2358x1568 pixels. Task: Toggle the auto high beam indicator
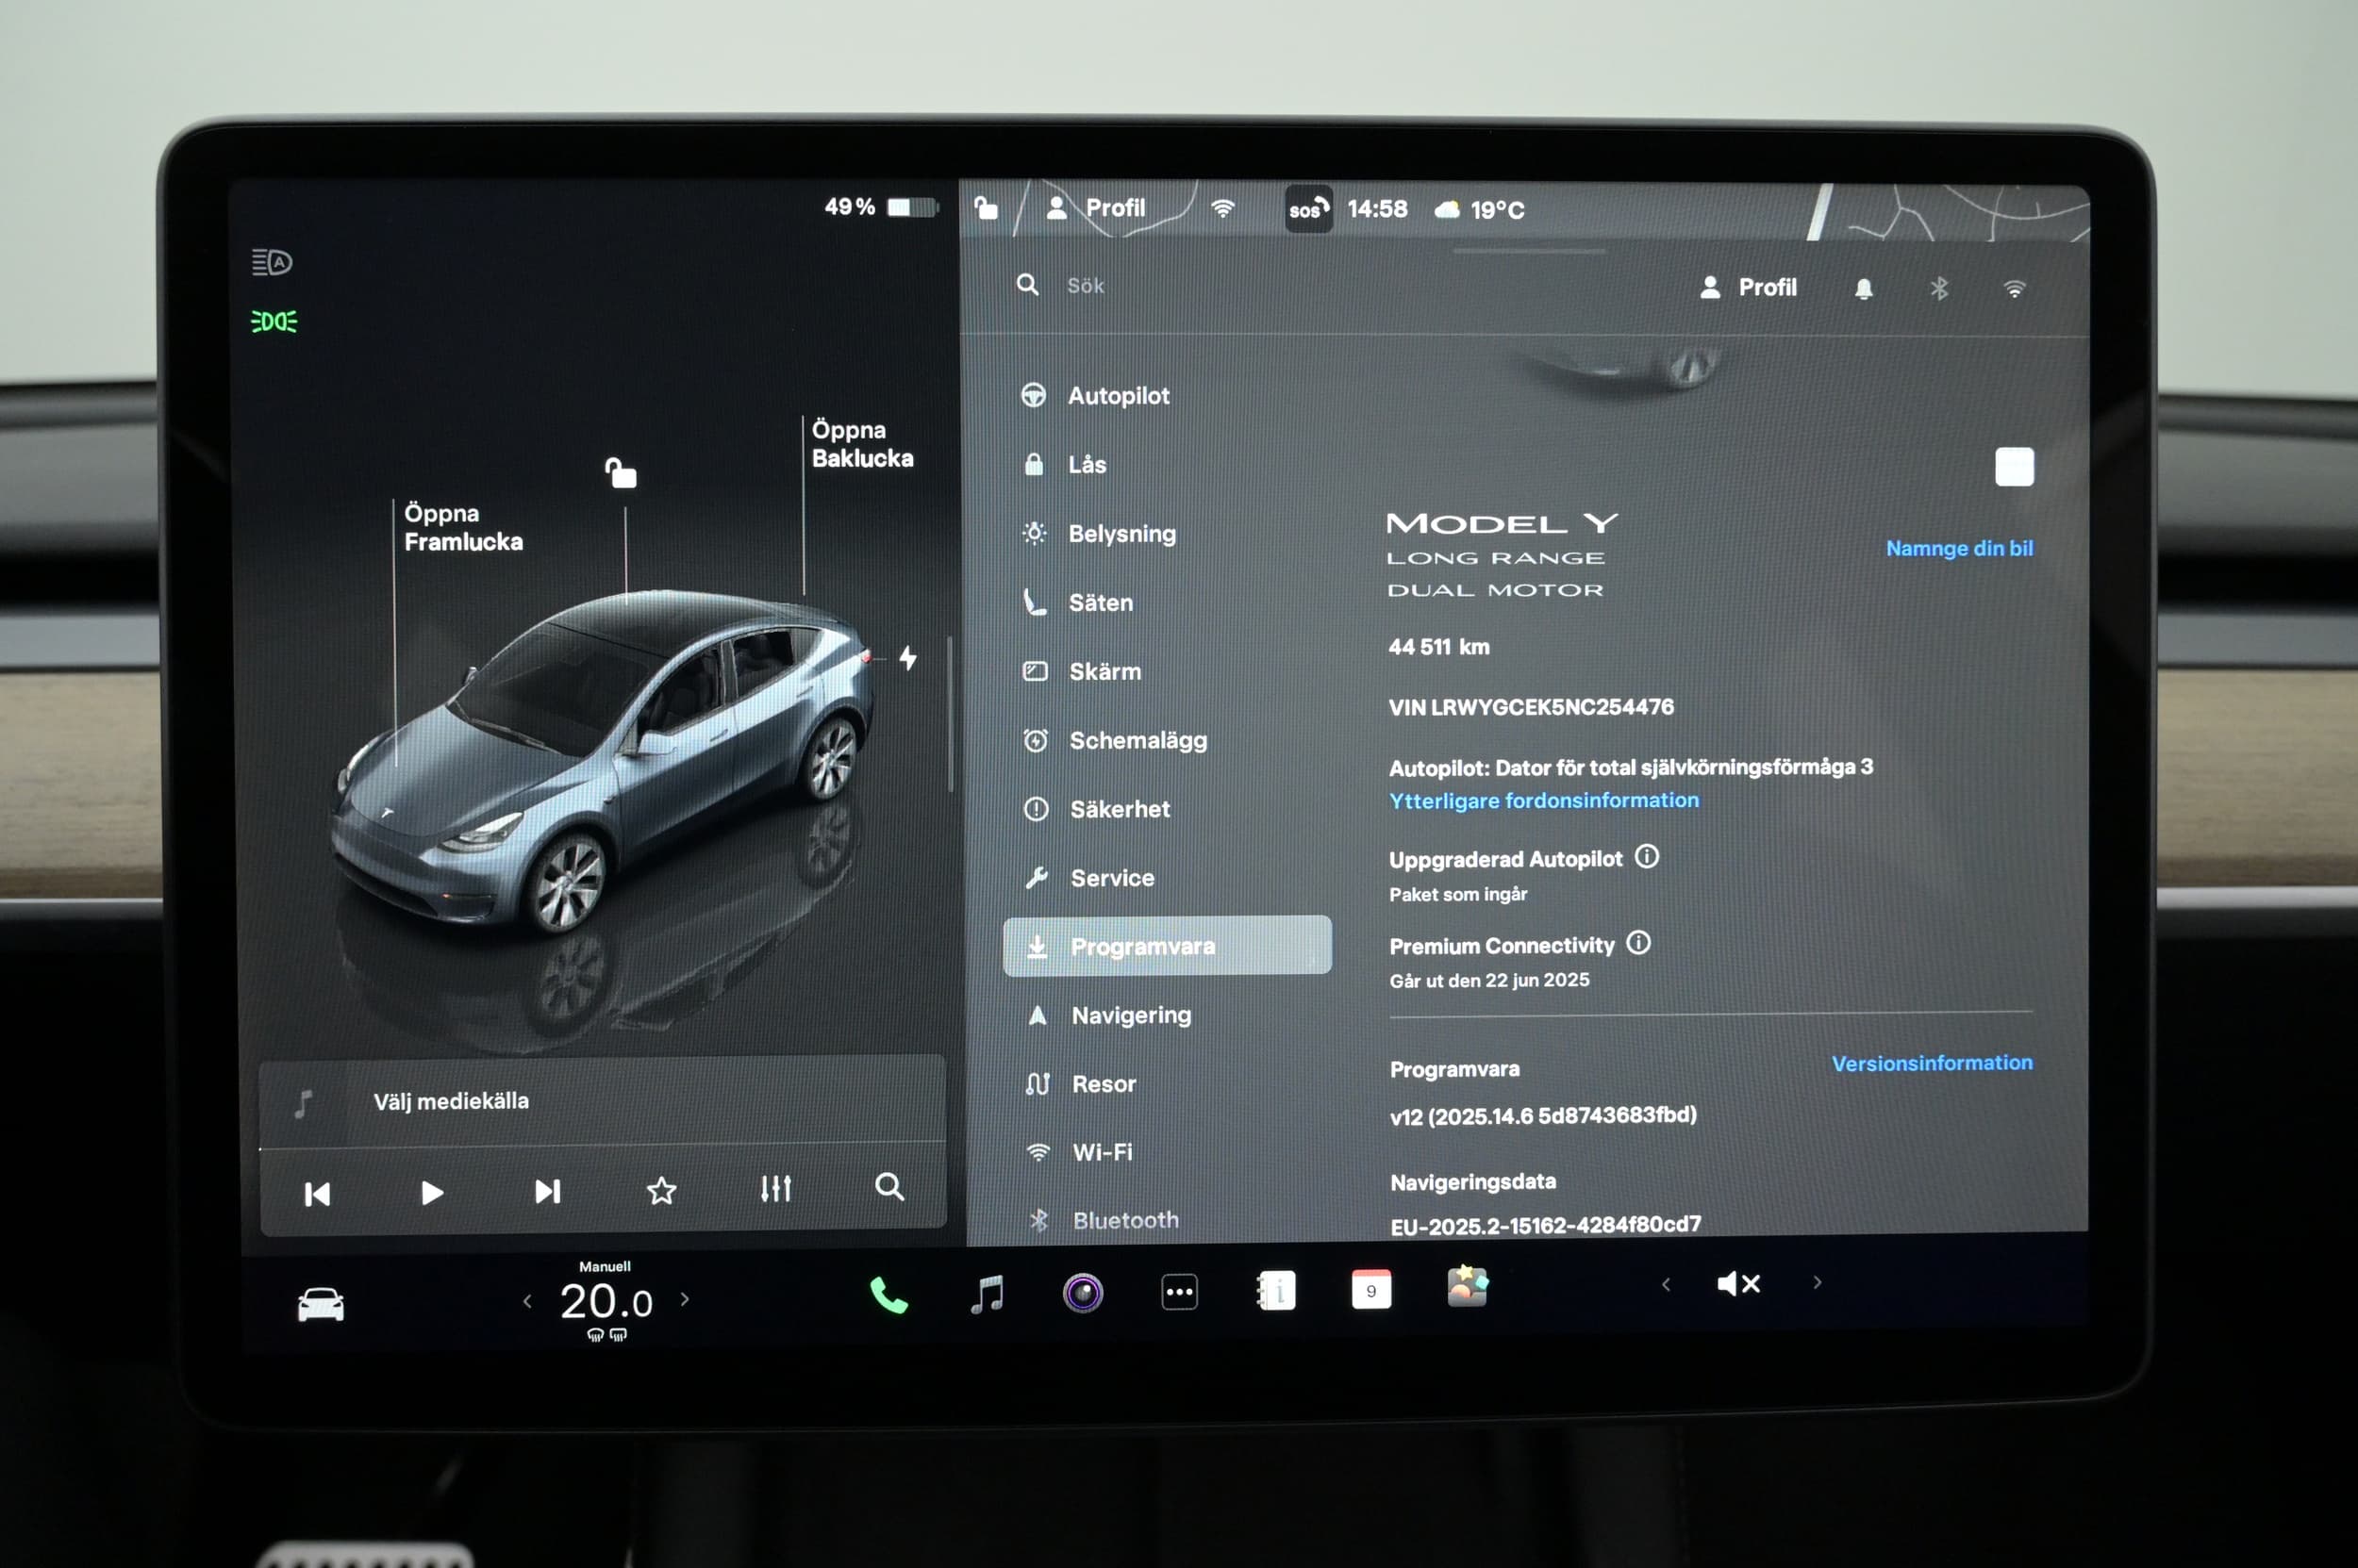271,262
